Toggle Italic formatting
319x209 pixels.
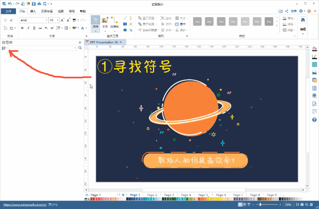[28, 28]
